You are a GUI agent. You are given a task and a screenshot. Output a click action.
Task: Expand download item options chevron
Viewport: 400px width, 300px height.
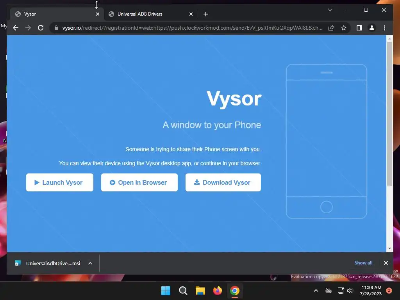tap(90, 263)
